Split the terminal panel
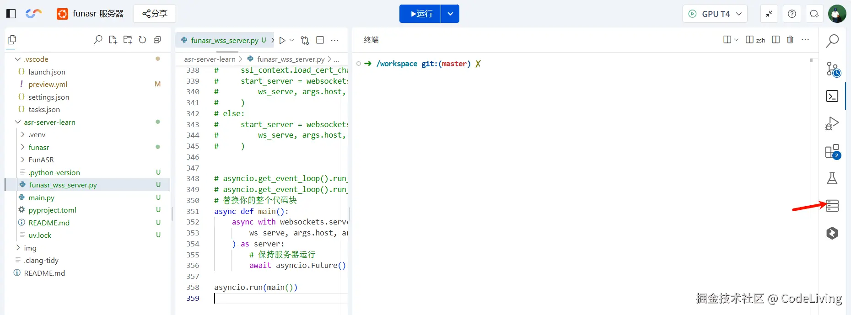 pyautogui.click(x=776, y=40)
